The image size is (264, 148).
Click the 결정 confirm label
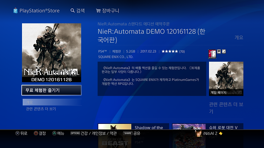coord(42,133)
